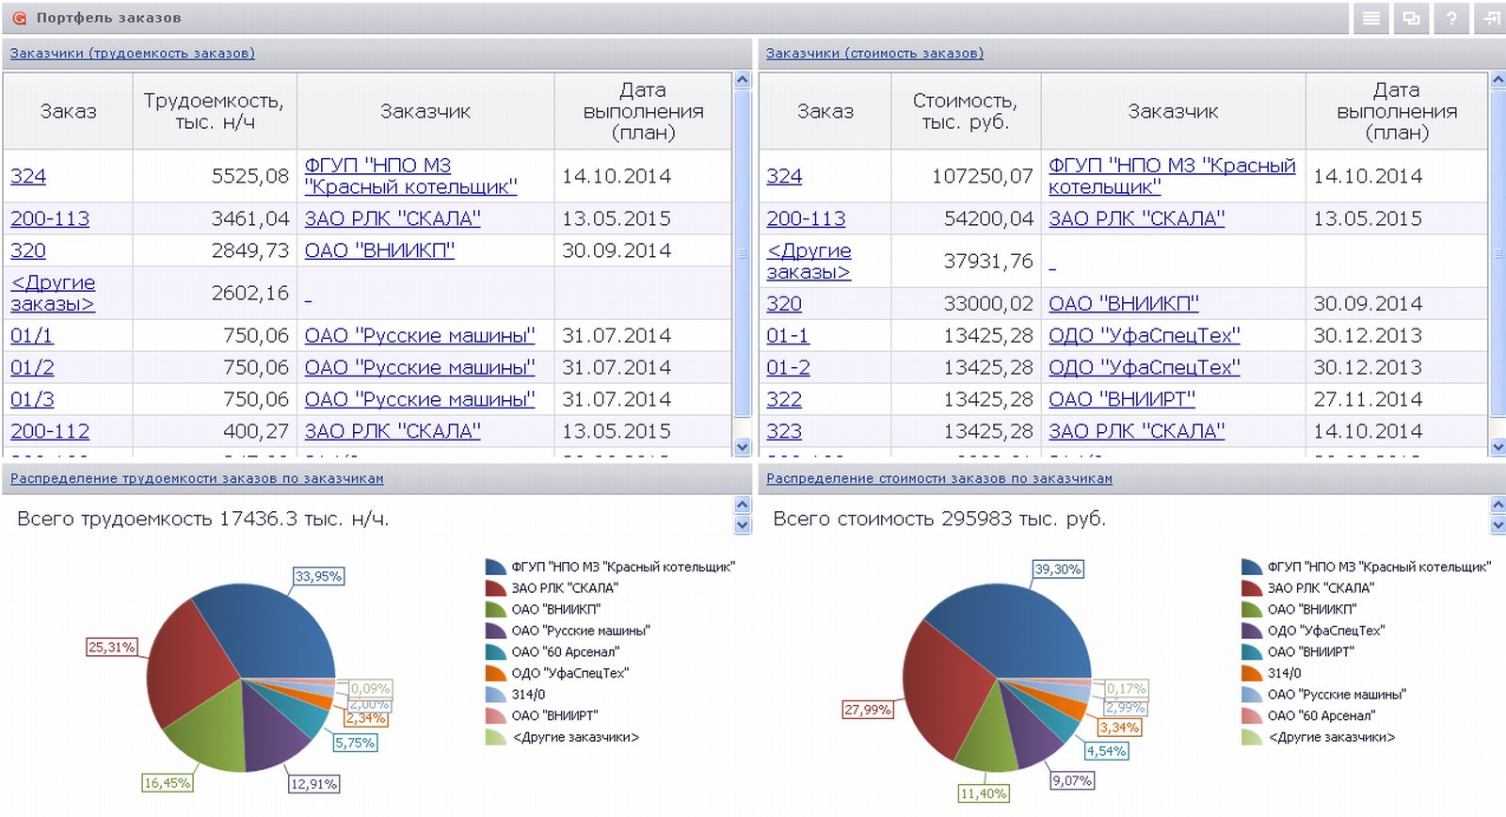The image size is (1506, 817).
Task: Click ФГУП НПО МЗ swatch in labor legend
Action: pyautogui.click(x=496, y=567)
